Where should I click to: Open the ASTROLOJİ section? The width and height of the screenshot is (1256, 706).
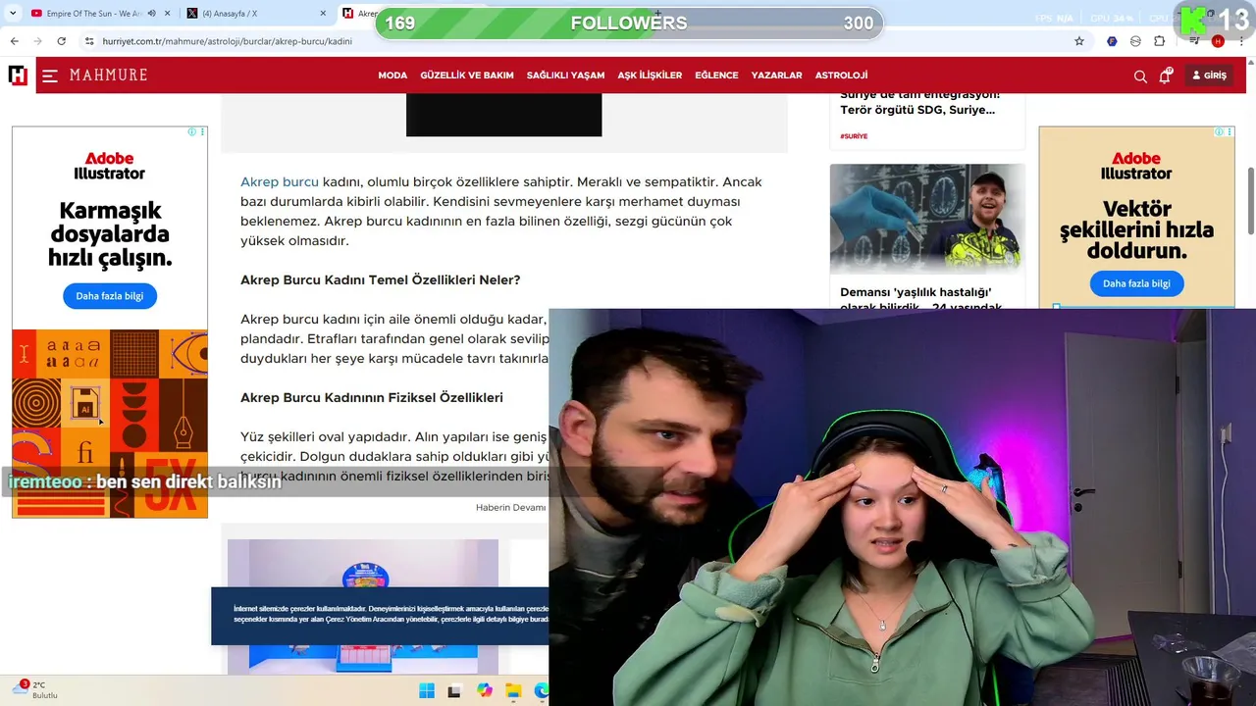[x=841, y=76]
